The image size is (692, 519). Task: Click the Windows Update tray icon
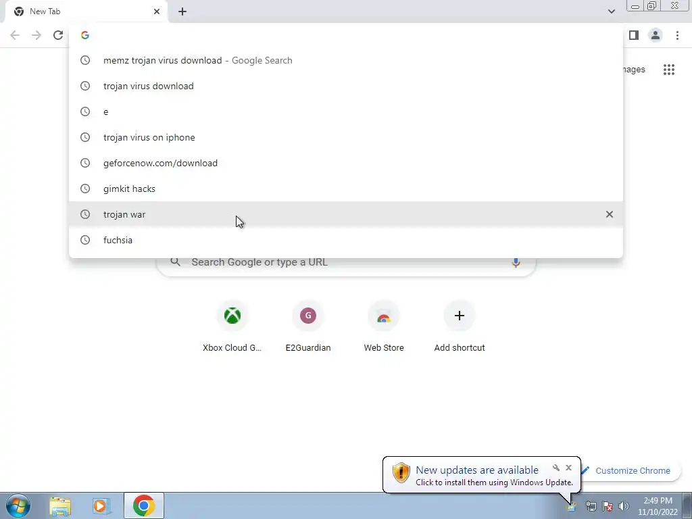tap(570, 506)
